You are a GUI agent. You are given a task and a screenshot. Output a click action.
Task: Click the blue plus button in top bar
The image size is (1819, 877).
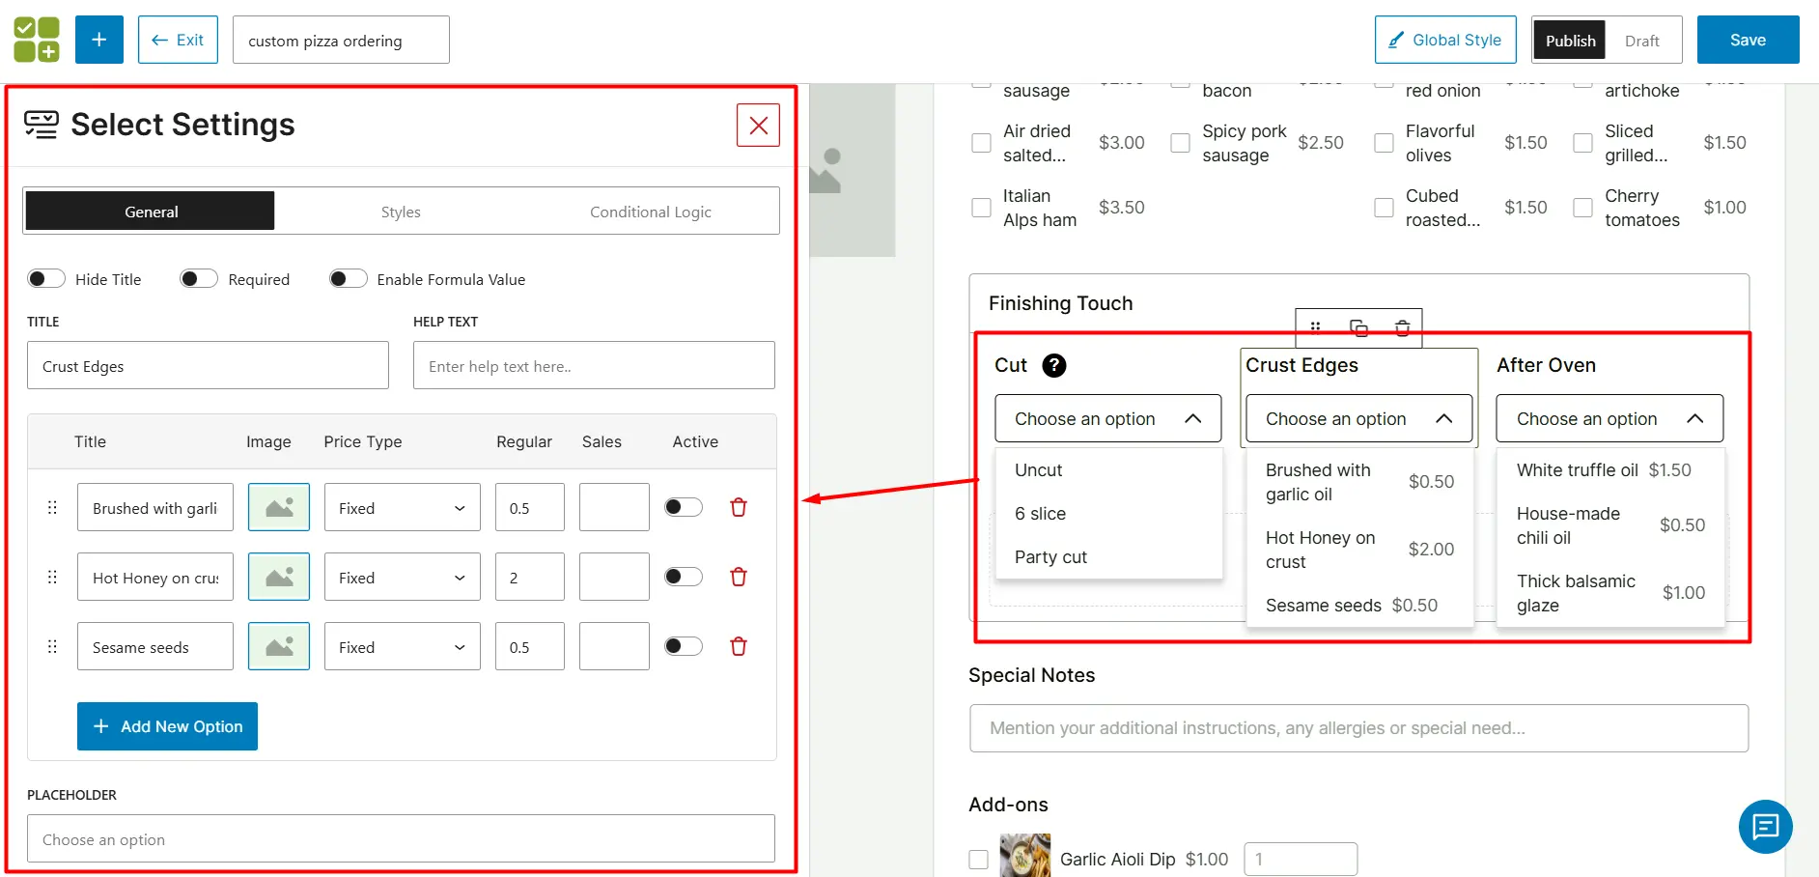click(x=98, y=39)
